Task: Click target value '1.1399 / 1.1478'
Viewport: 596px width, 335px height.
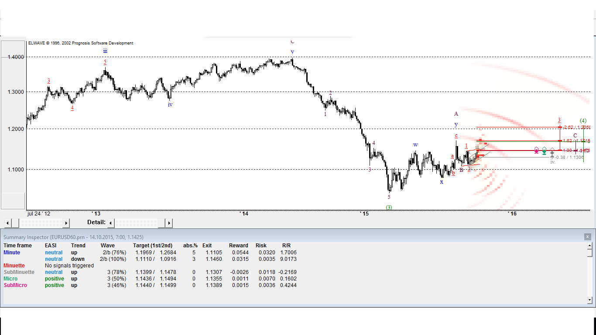Action: click(x=156, y=272)
